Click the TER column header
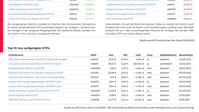199x112 pixels. click(x=125, y=55)
